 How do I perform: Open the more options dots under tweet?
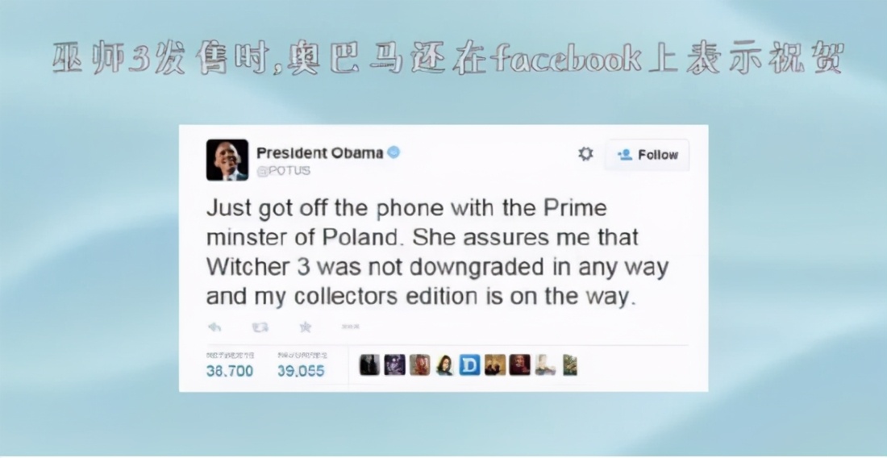[351, 327]
